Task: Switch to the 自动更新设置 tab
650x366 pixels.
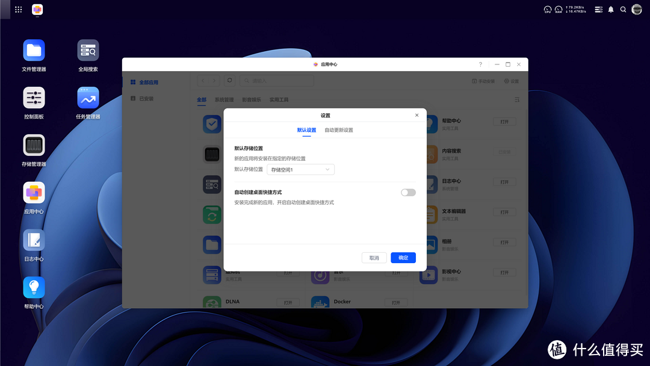Action: (x=339, y=130)
